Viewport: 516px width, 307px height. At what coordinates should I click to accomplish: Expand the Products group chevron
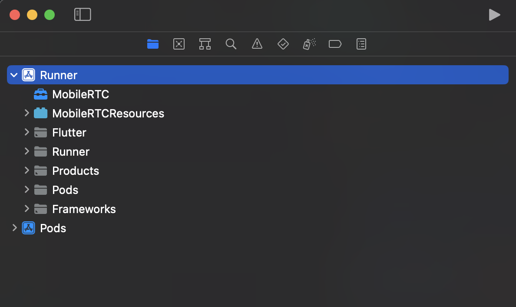pyautogui.click(x=26, y=170)
